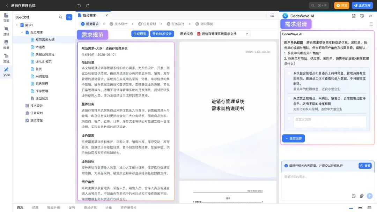Open 规范需求大纲 in the tree
Screen dimensions: 377x212
pyautogui.click(x=44, y=40)
